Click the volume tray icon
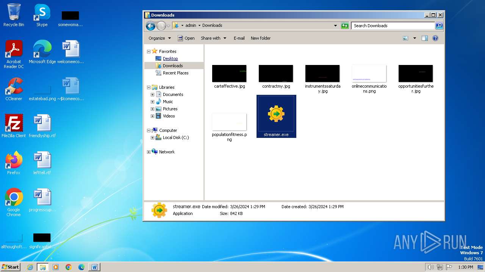This screenshot has width=485, height=272. tap(430, 267)
